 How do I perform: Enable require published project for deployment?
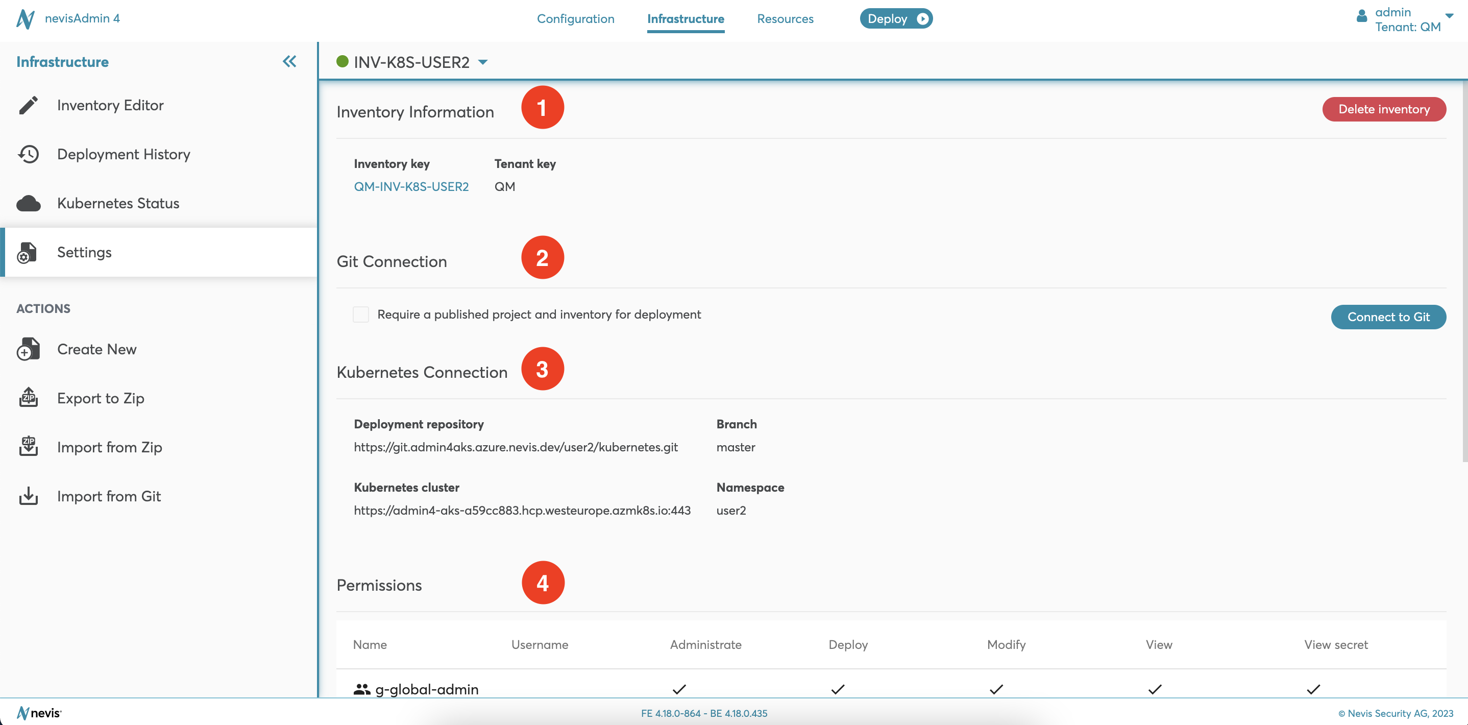point(361,314)
